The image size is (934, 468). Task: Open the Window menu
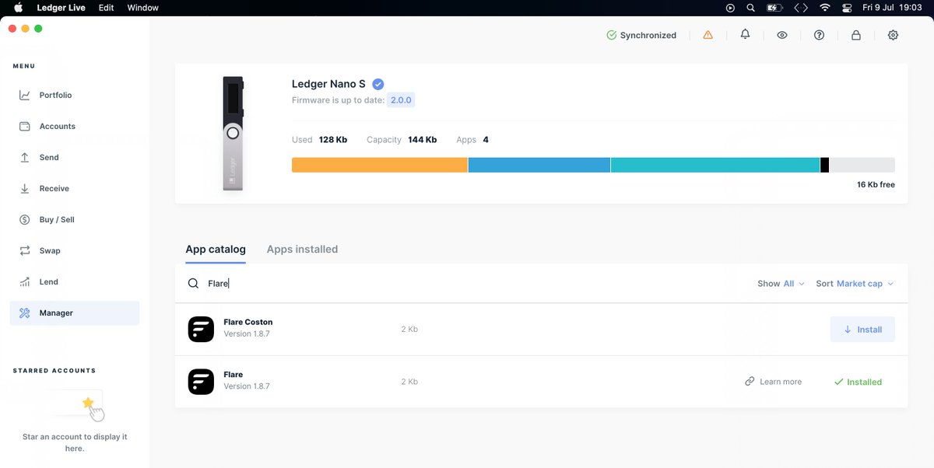(x=142, y=8)
